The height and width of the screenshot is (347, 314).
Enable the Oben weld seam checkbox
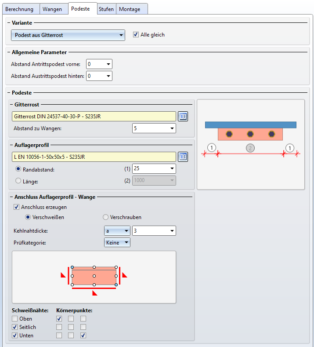click(15, 319)
